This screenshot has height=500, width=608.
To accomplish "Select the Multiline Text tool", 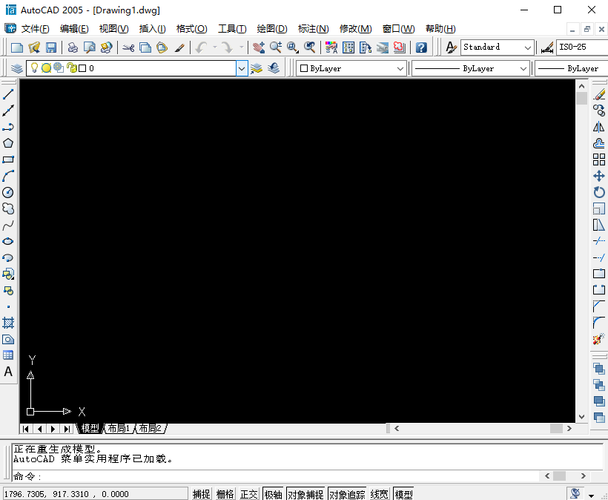I will click(8, 372).
